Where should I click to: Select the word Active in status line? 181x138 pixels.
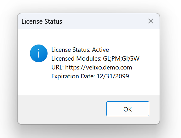pos(100,50)
